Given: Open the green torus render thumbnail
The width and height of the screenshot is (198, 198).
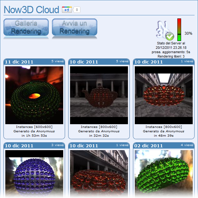Looking at the screenshot, I should point(34,95).
